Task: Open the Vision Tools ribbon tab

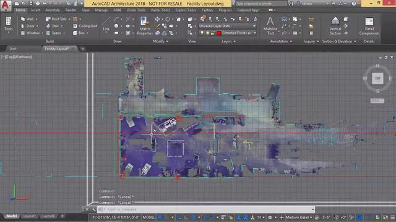Action: click(x=136, y=10)
